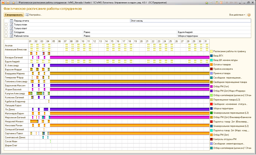
Task: Expand the Все действия dropdown
Action: (237, 15)
